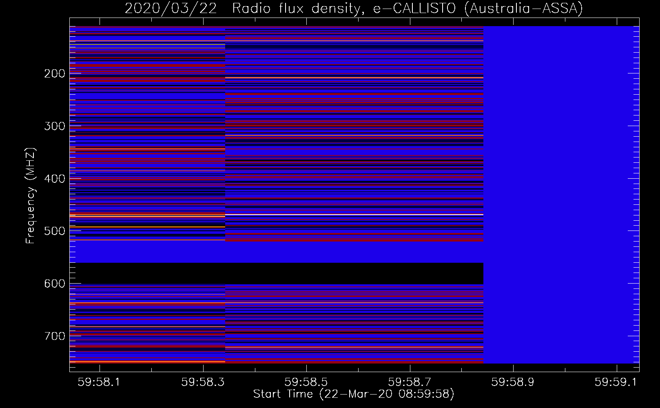This screenshot has height=408, width=660.
Task: Click the 500 frequency tick label
Action: (55, 231)
